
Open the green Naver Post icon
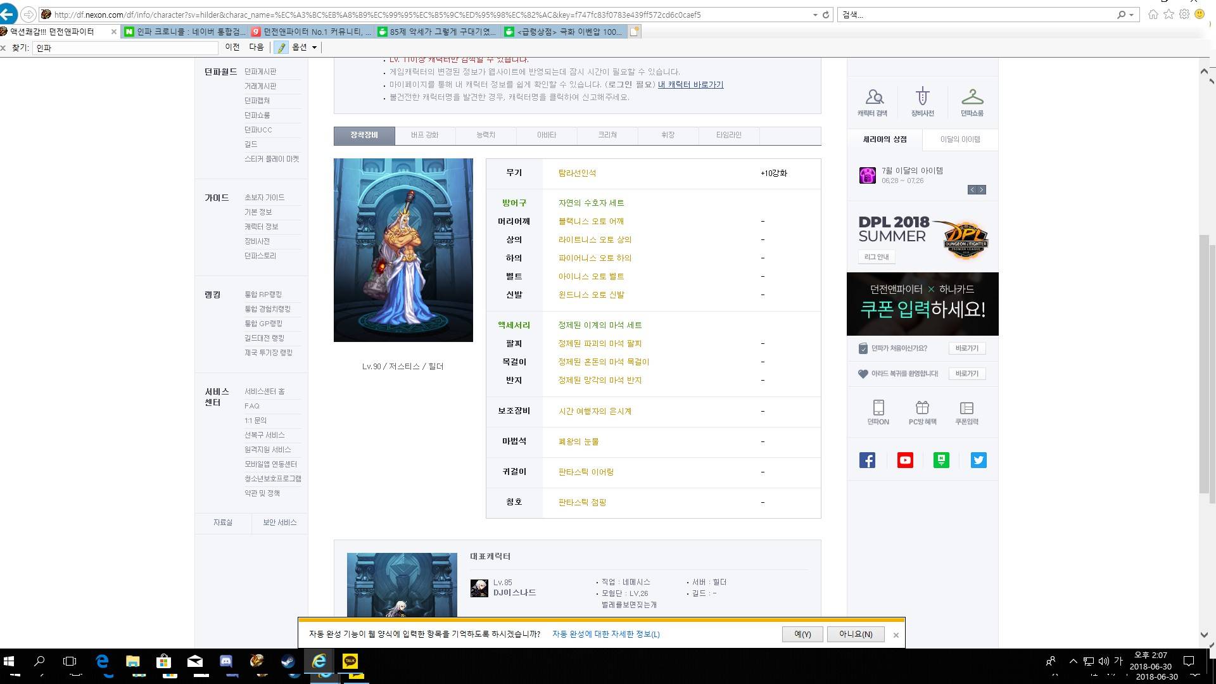(x=941, y=460)
